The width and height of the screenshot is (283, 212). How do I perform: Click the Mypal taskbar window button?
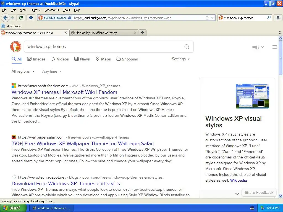51,208
